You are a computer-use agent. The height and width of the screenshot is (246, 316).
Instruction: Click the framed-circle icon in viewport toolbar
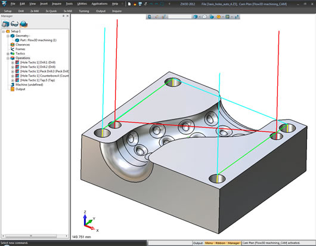click(228, 17)
